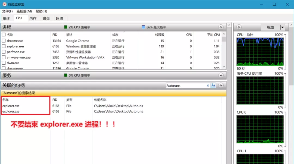Click the main pane vertical scrollbar up arrow

[x=229, y=25]
